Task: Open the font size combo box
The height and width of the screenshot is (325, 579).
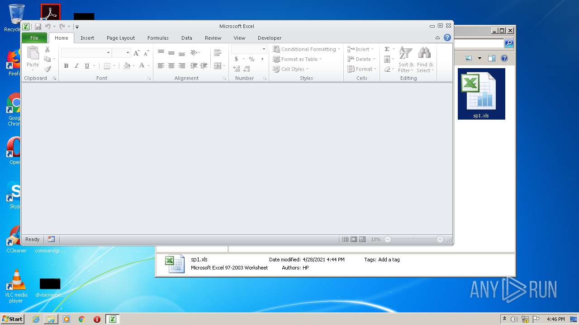Action: point(121,53)
